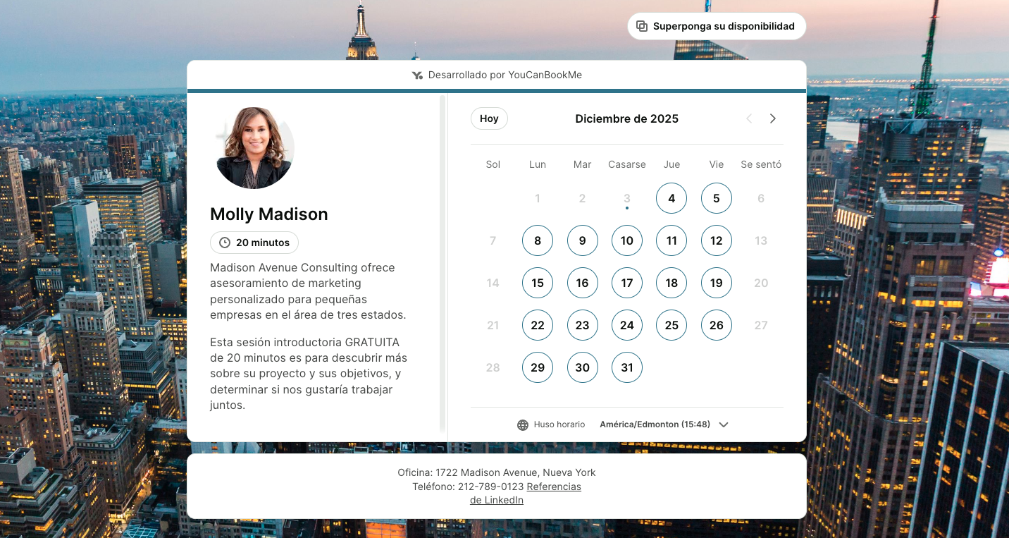1009x538 pixels.
Task: Click the overlay icon on Superponga su disponibilidad
Action: [642, 25]
